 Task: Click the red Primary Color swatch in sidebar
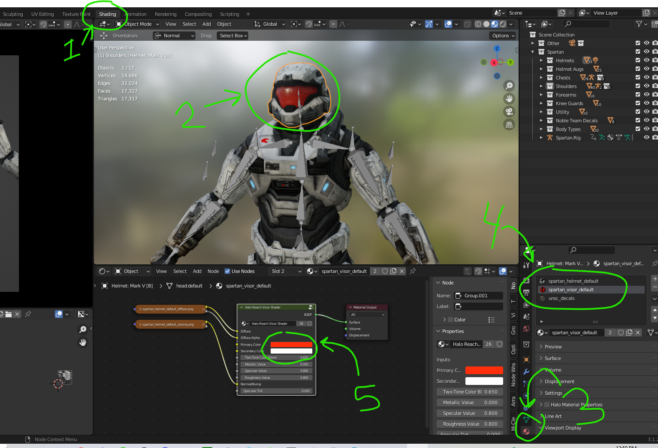pos(484,370)
